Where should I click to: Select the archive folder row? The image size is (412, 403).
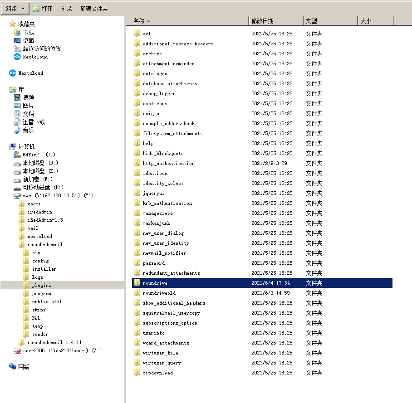tap(262, 53)
